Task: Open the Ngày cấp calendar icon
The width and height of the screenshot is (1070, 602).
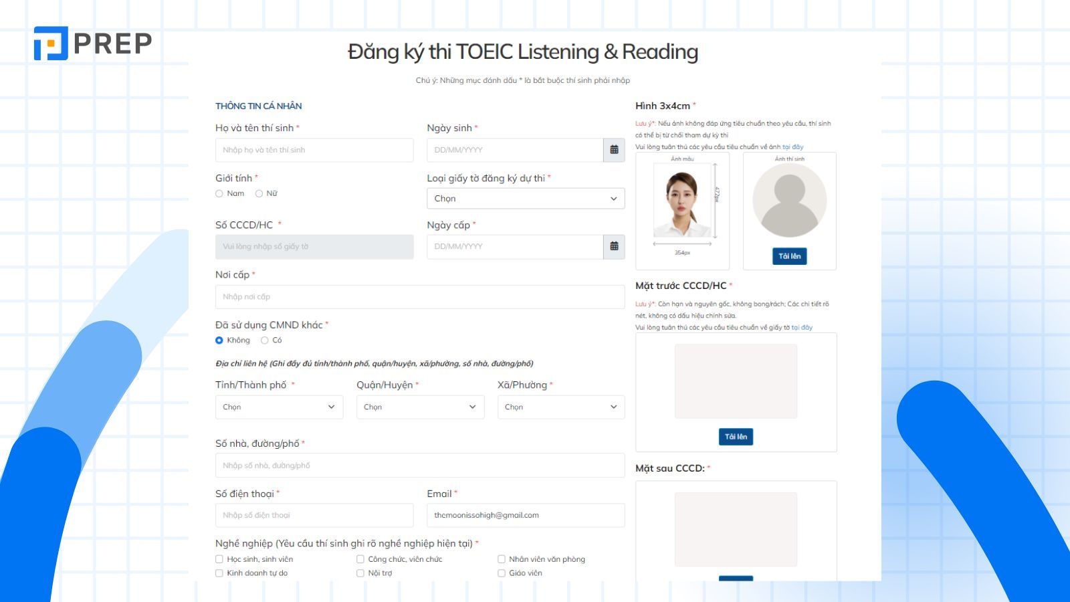Action: [614, 246]
